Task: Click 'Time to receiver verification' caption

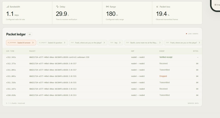Action: (66, 19)
